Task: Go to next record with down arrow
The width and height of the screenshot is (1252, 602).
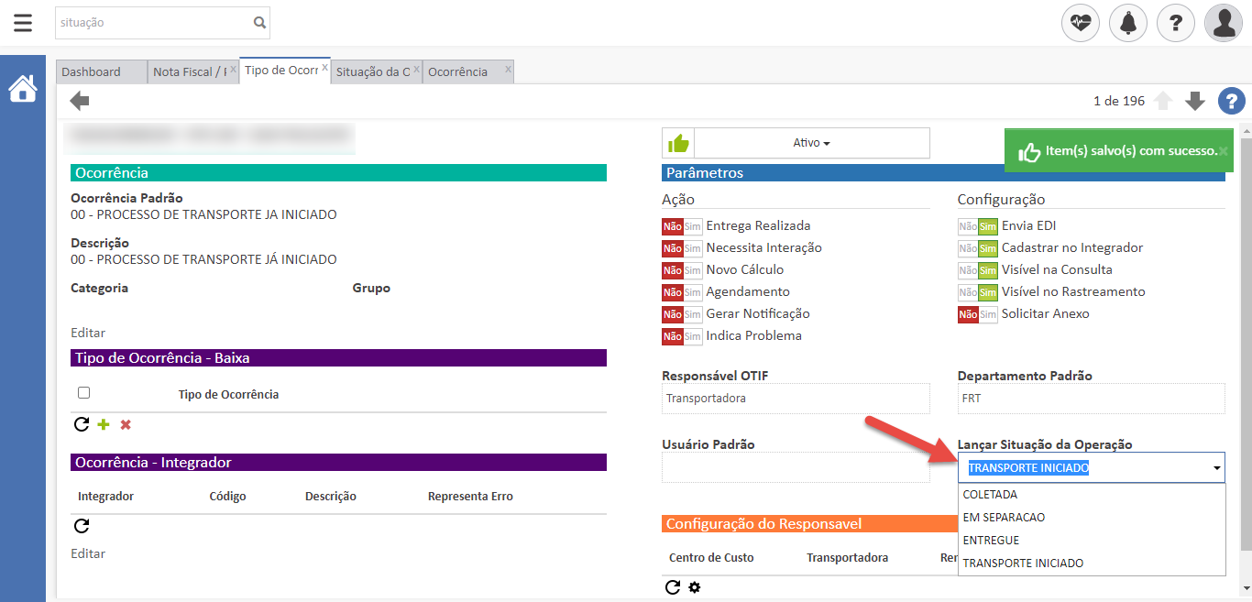Action: click(x=1194, y=101)
